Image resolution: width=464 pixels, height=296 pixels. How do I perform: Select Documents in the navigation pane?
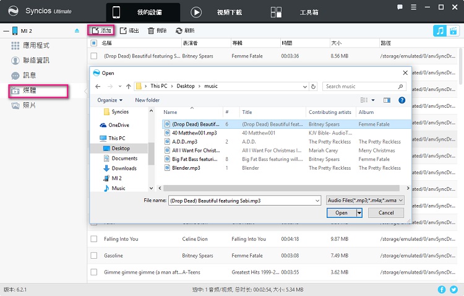pos(121,159)
